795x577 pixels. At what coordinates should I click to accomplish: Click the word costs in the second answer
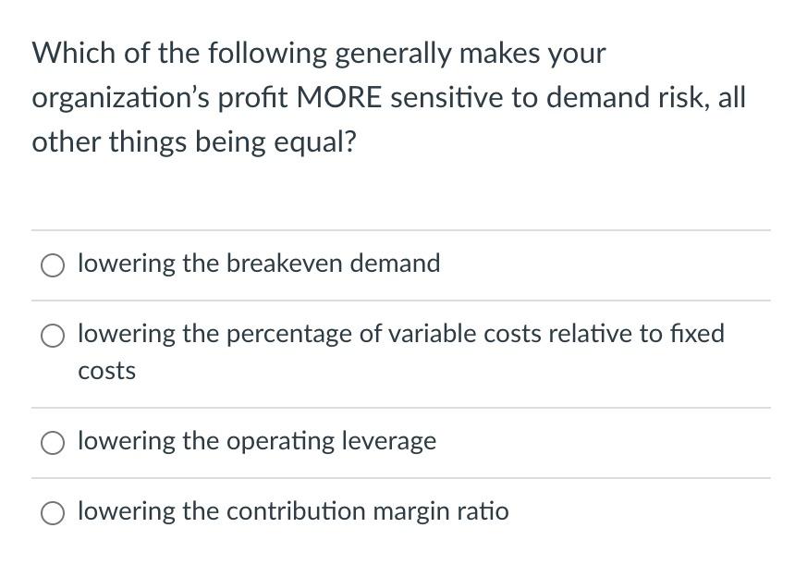[107, 370]
